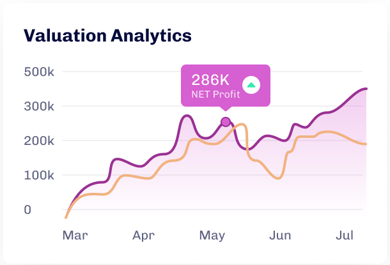Click the purple line's peak in late April
Screen dimensions: 390x265
186,116
